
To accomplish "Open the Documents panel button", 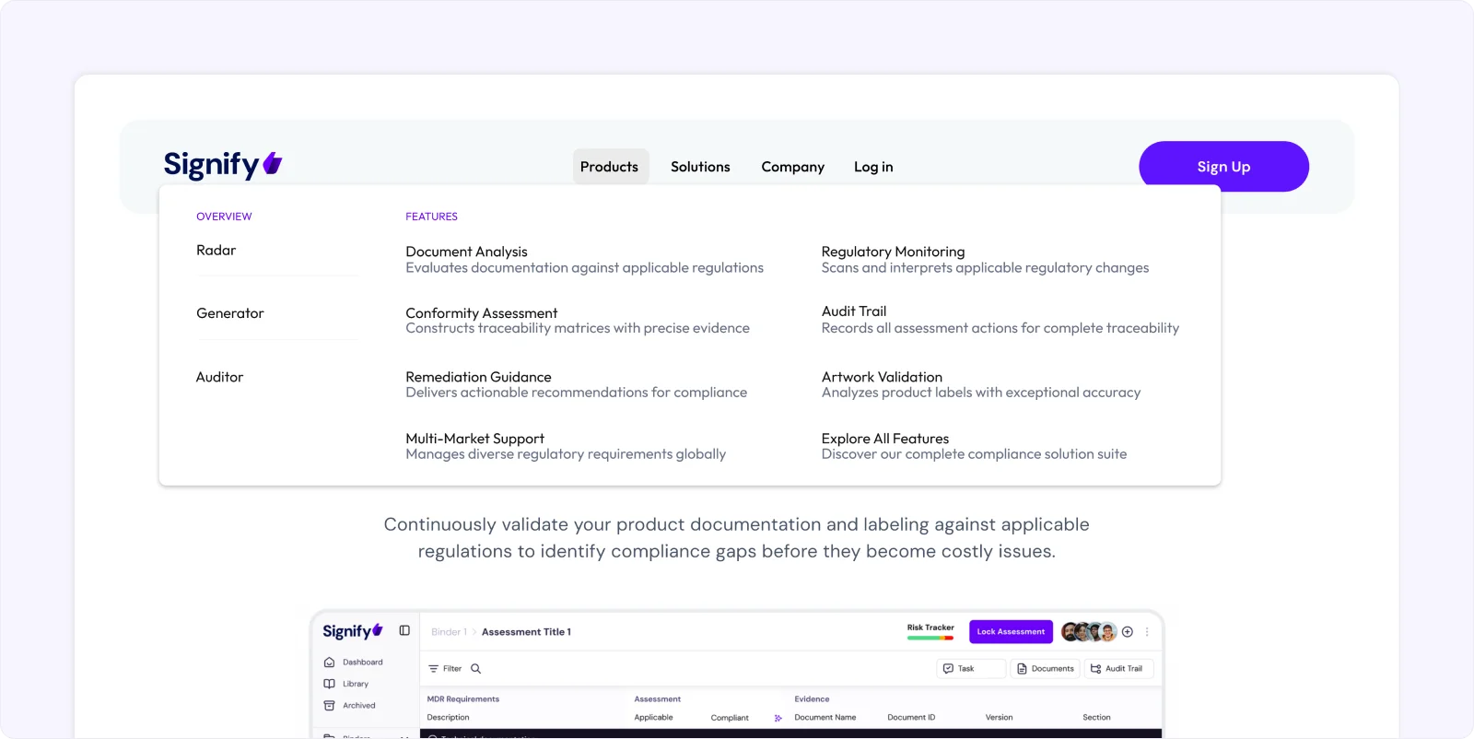I will pyautogui.click(x=1045, y=668).
